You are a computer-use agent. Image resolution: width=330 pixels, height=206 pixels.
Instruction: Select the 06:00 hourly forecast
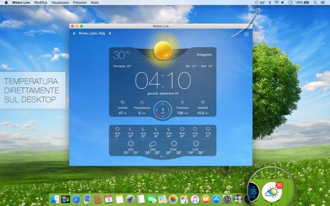(169, 132)
